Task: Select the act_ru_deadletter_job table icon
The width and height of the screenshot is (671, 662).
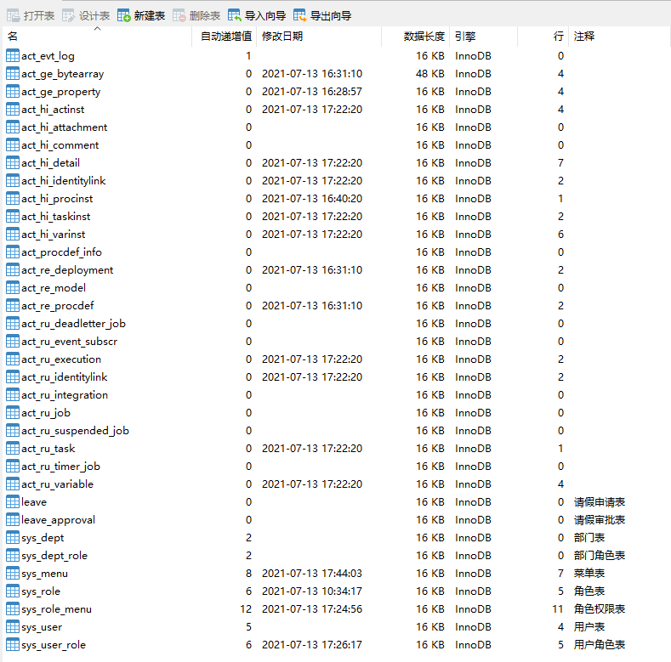Action: click(x=13, y=323)
